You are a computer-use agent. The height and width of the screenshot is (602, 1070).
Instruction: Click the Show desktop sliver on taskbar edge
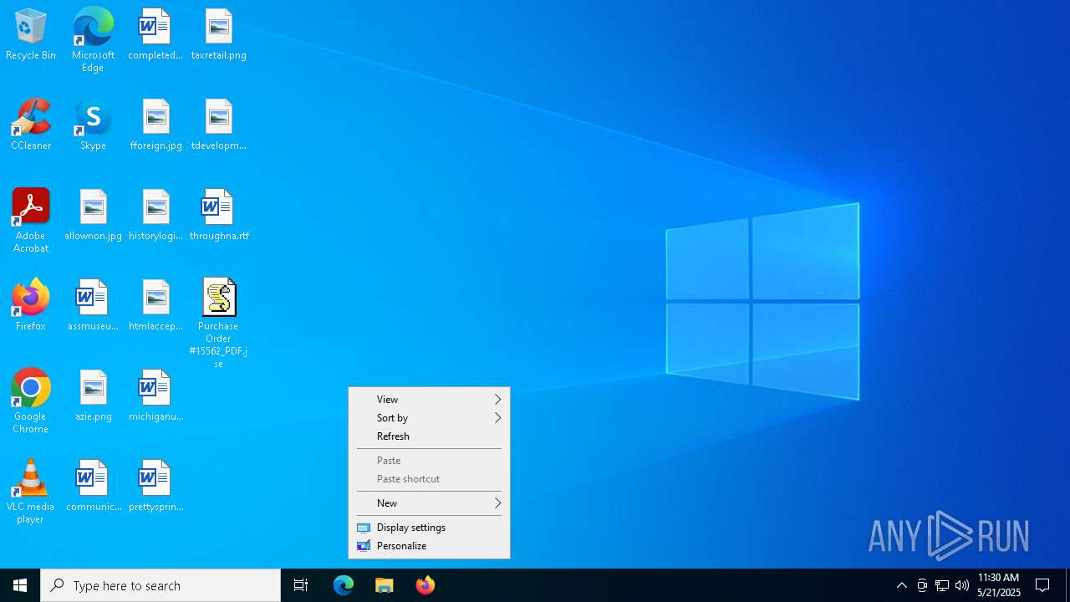click(1067, 585)
